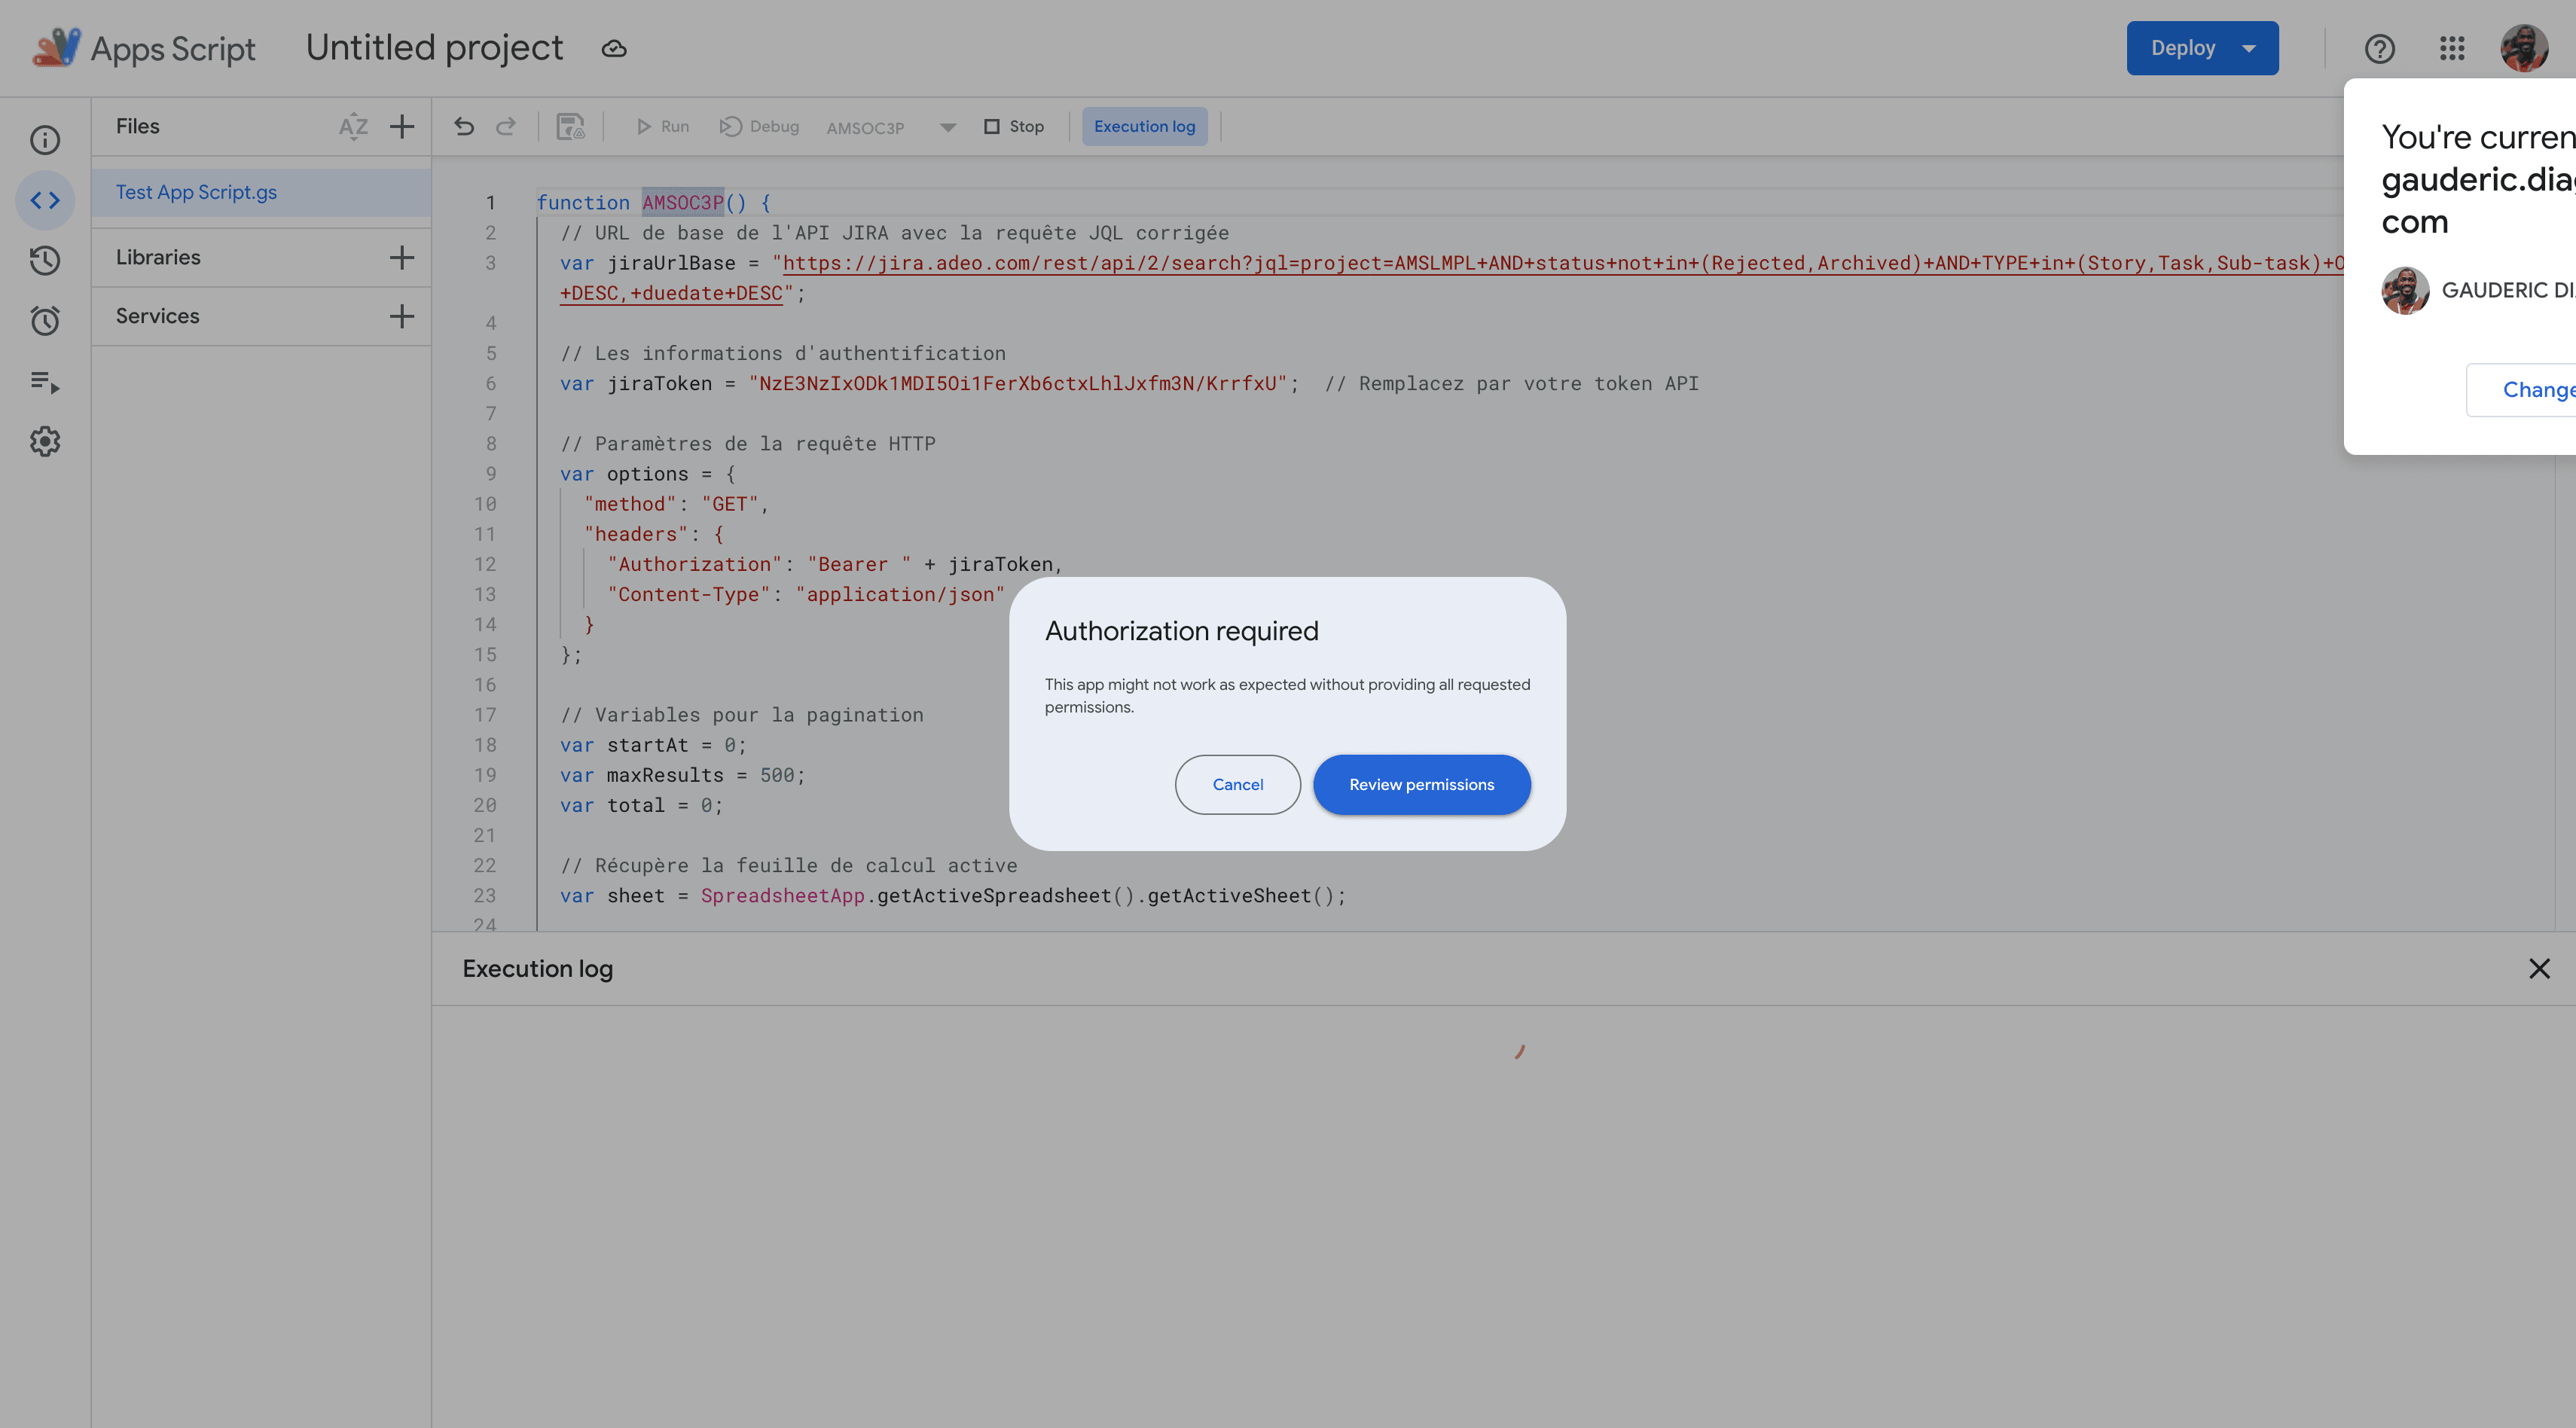Viewport: 2576px width, 1428px height.
Task: Click Stop to halt execution
Action: pos(1014,127)
